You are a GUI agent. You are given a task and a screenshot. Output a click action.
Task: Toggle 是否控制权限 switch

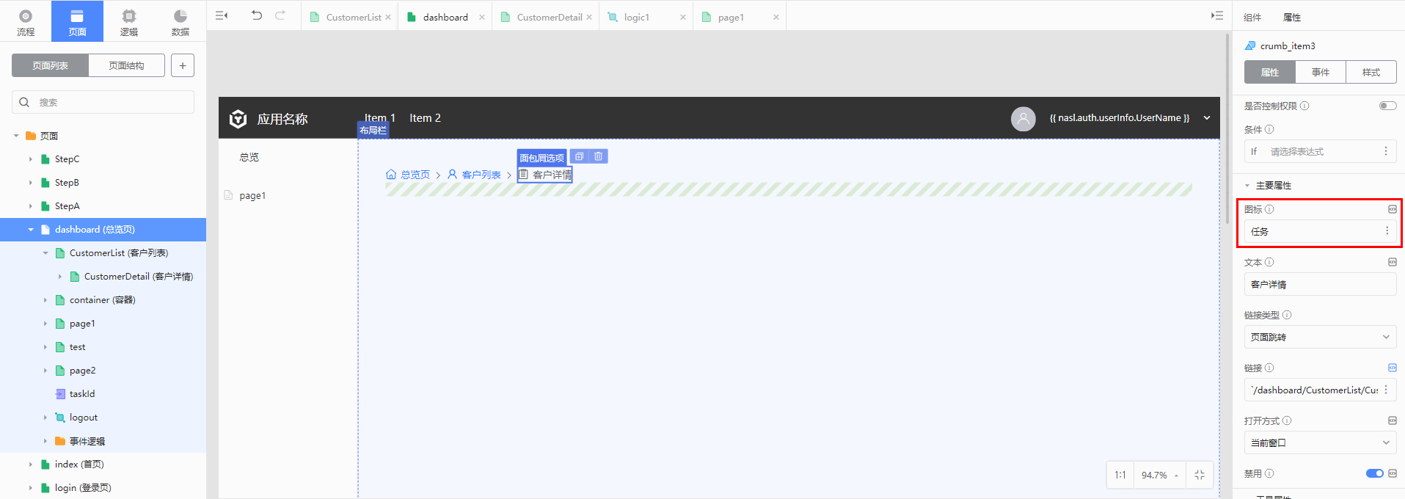[x=1387, y=106]
